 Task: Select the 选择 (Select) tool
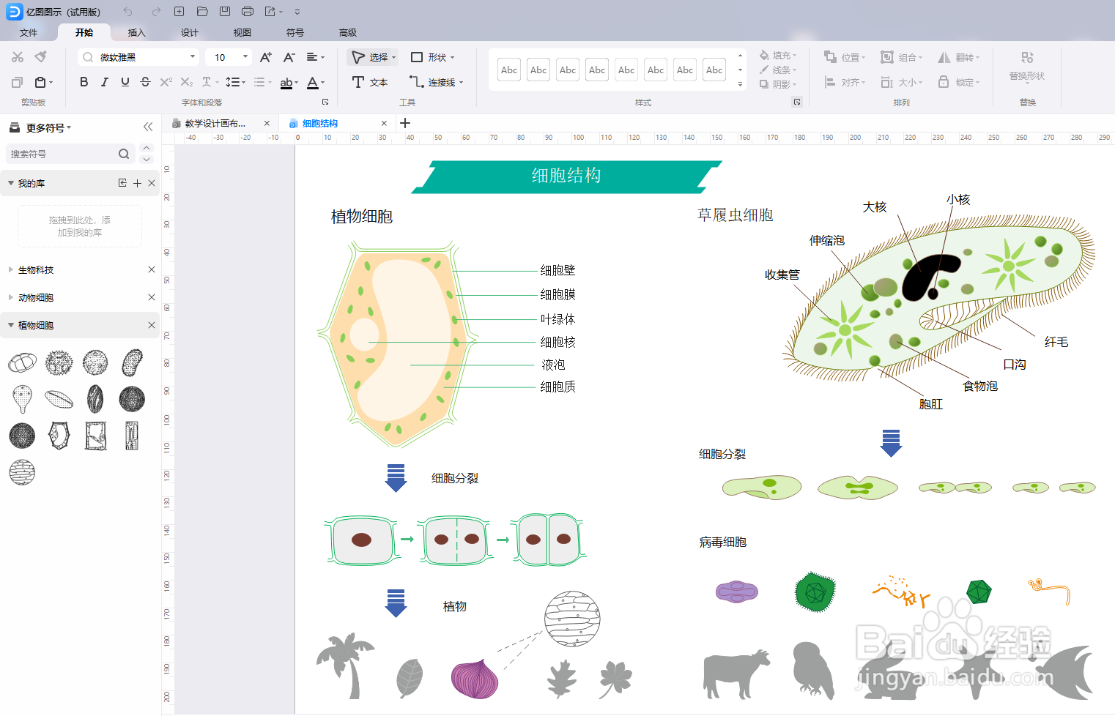(372, 57)
